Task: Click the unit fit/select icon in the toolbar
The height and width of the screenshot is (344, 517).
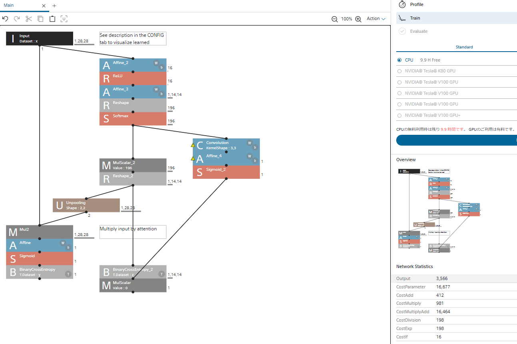Action: pos(64,18)
